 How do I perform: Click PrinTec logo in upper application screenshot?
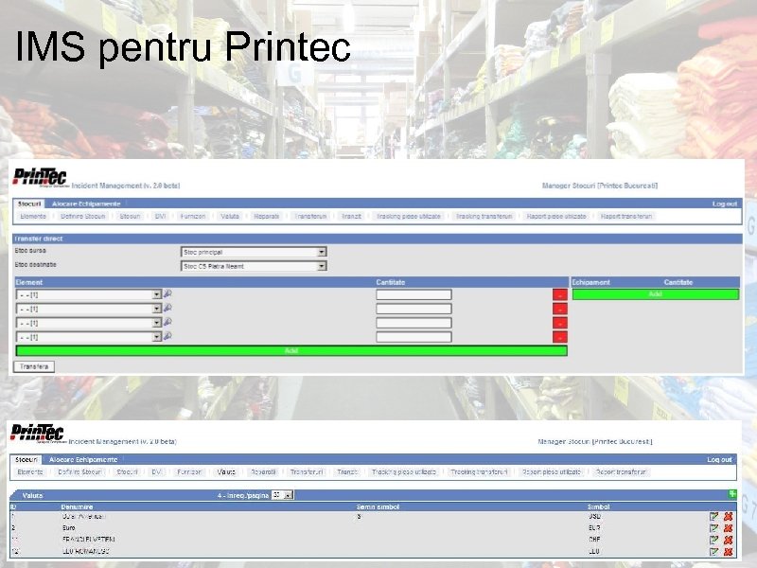40,177
